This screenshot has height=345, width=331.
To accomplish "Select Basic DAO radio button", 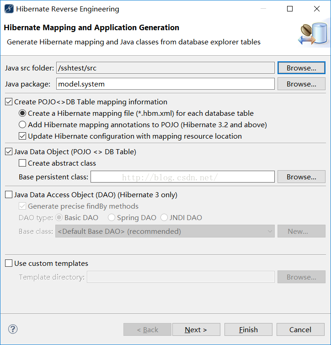I will (x=59, y=217).
